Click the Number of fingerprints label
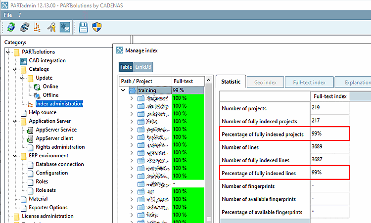371x223 pixels. 248,186
